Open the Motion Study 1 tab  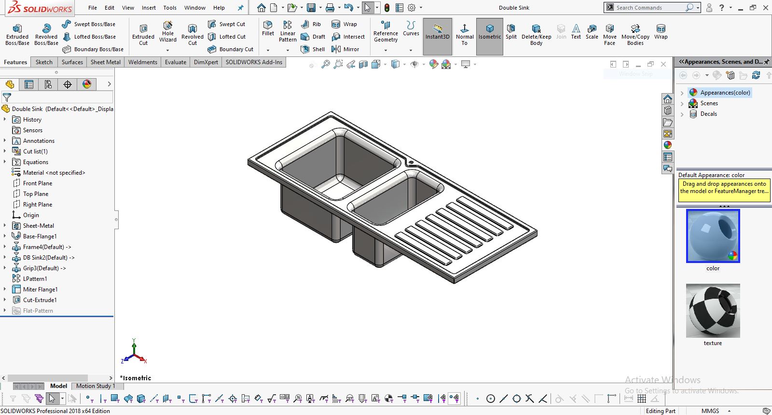coord(96,386)
